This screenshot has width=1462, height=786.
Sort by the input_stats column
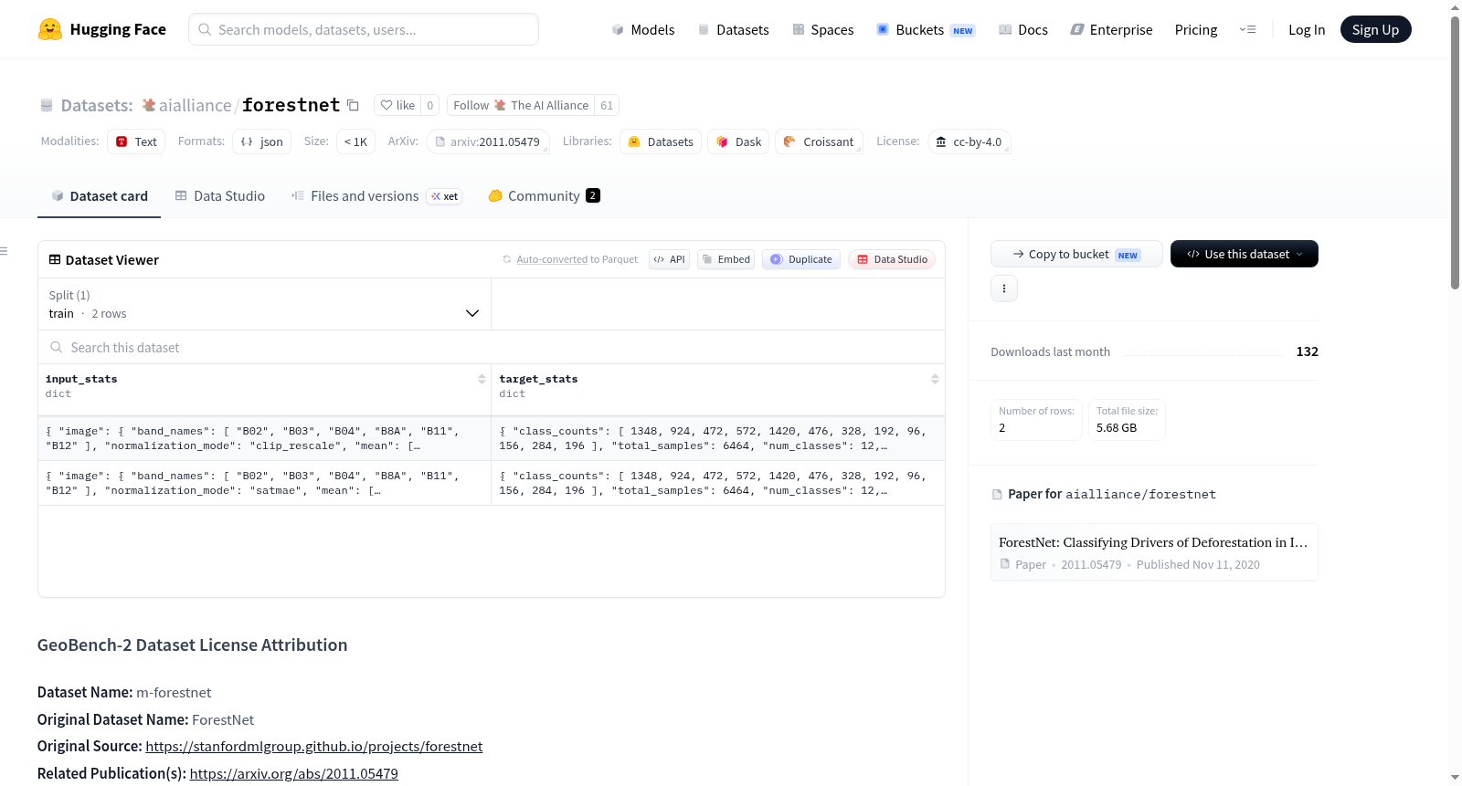(x=482, y=379)
